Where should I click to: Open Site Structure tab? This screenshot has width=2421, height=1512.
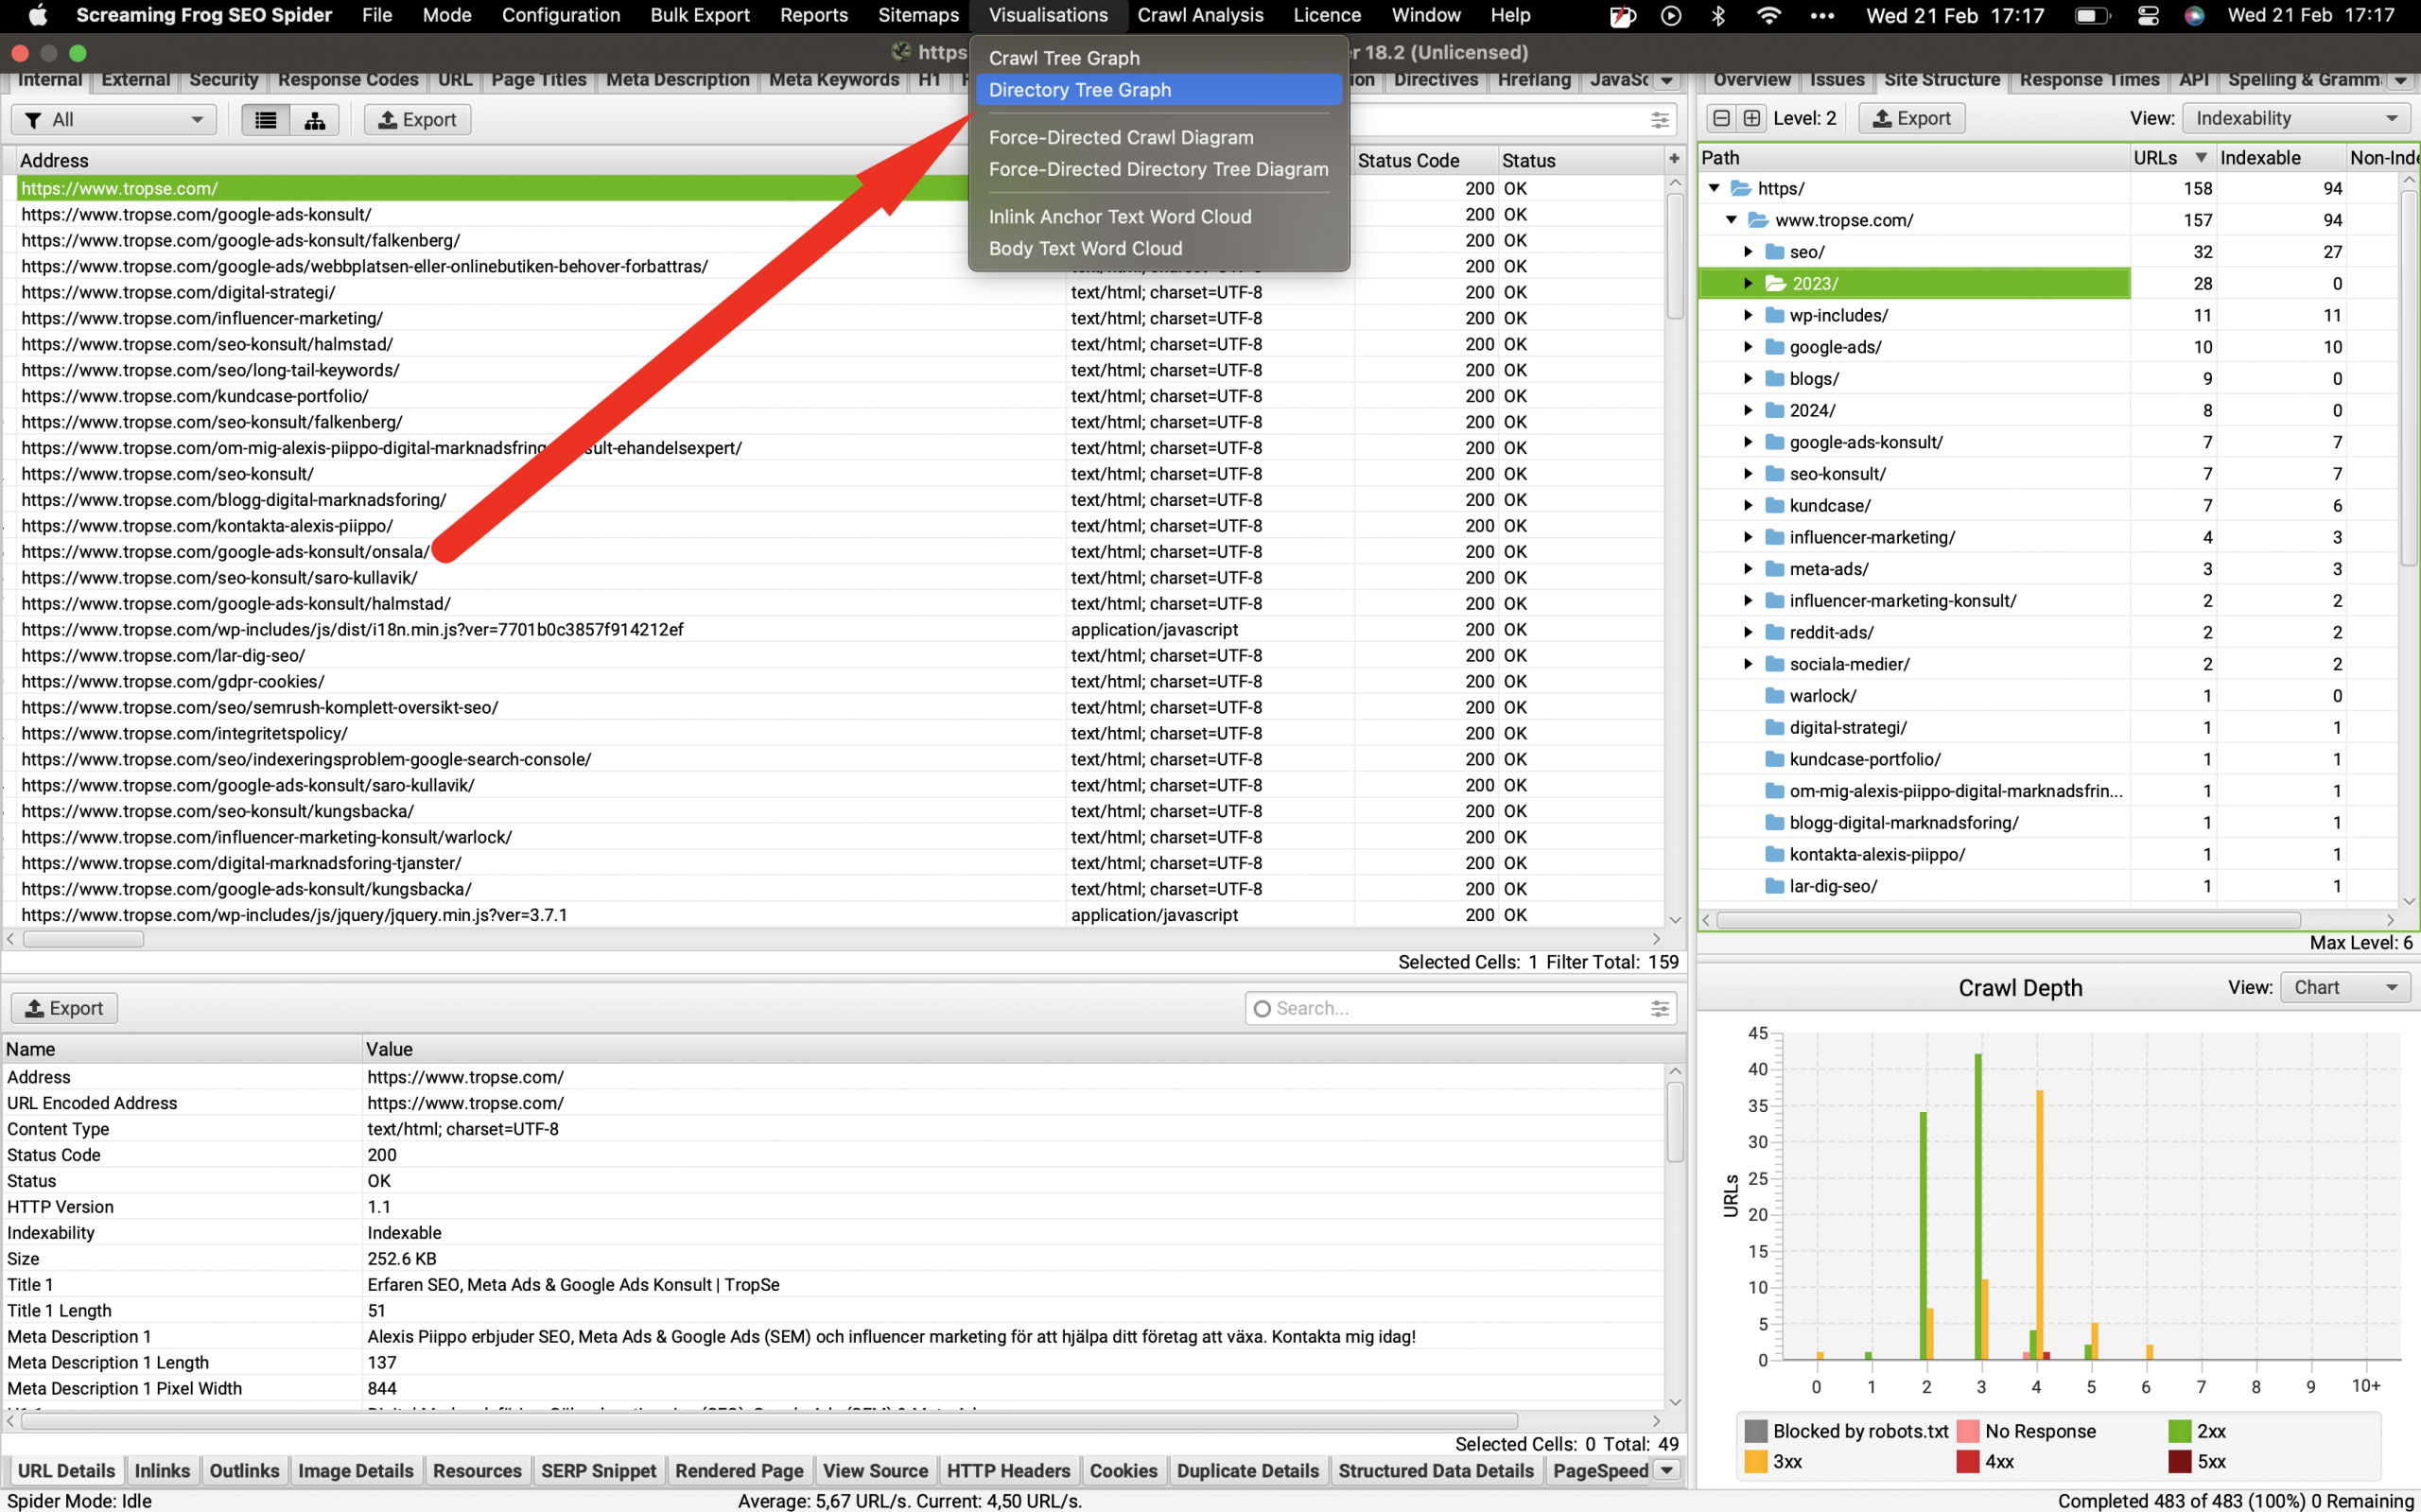click(x=1941, y=80)
